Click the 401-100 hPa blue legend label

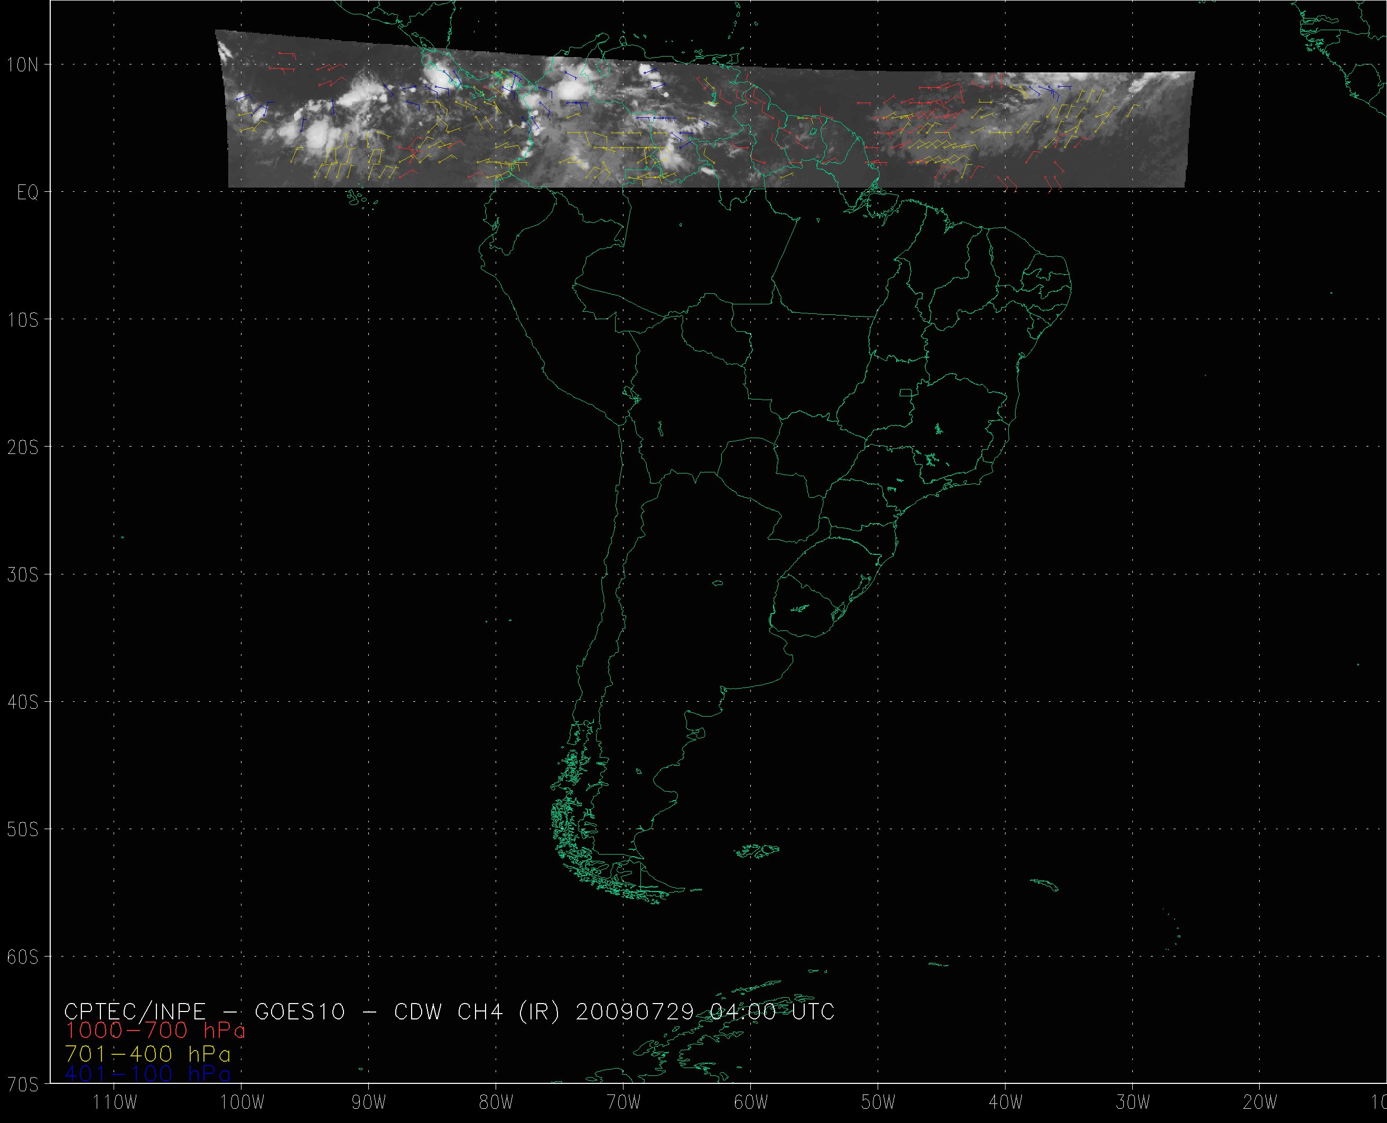pos(147,1074)
